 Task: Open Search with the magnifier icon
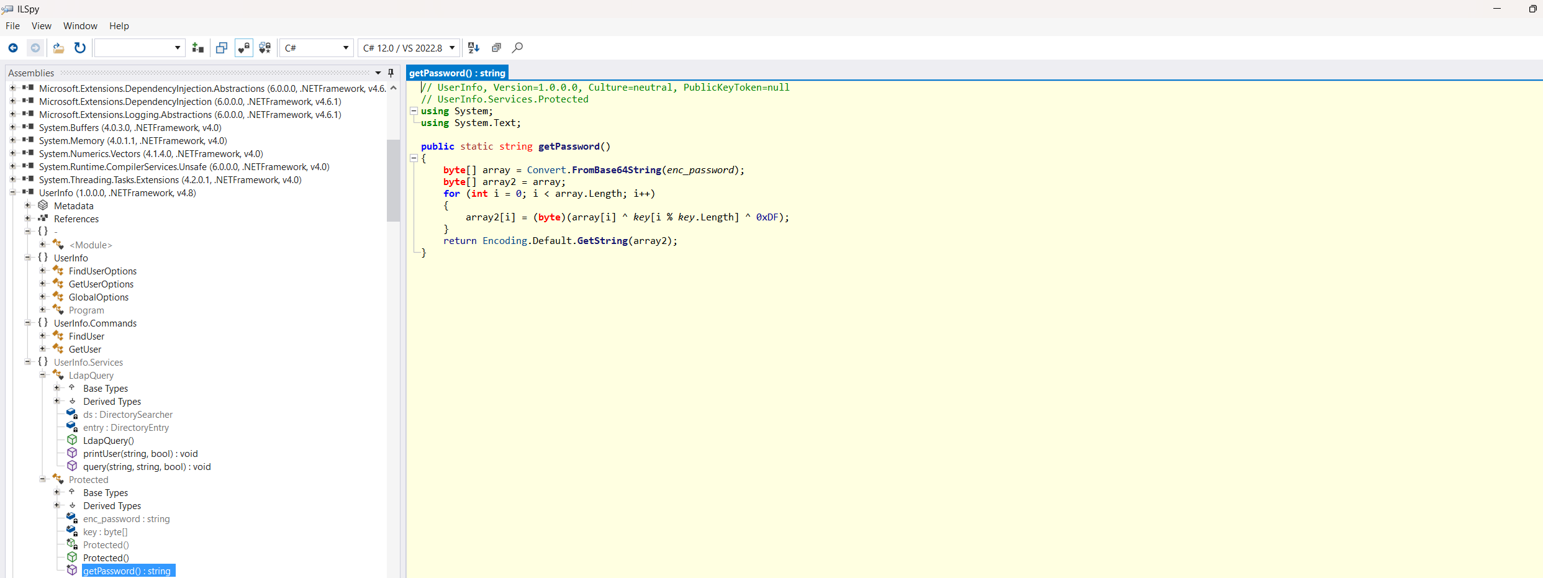click(x=517, y=48)
